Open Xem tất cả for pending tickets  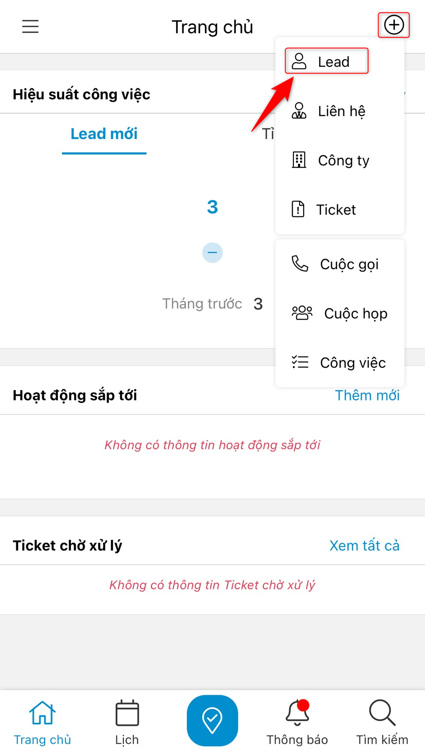(364, 545)
